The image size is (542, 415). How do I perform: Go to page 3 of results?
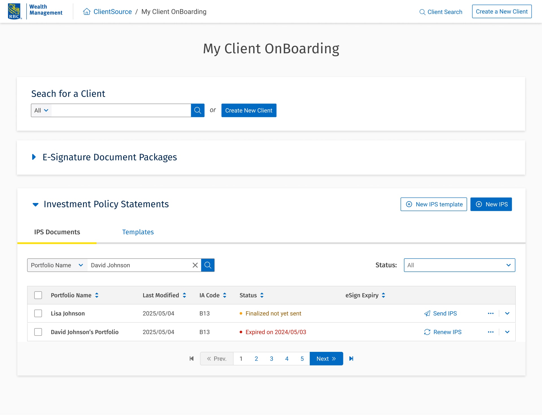(x=272, y=359)
